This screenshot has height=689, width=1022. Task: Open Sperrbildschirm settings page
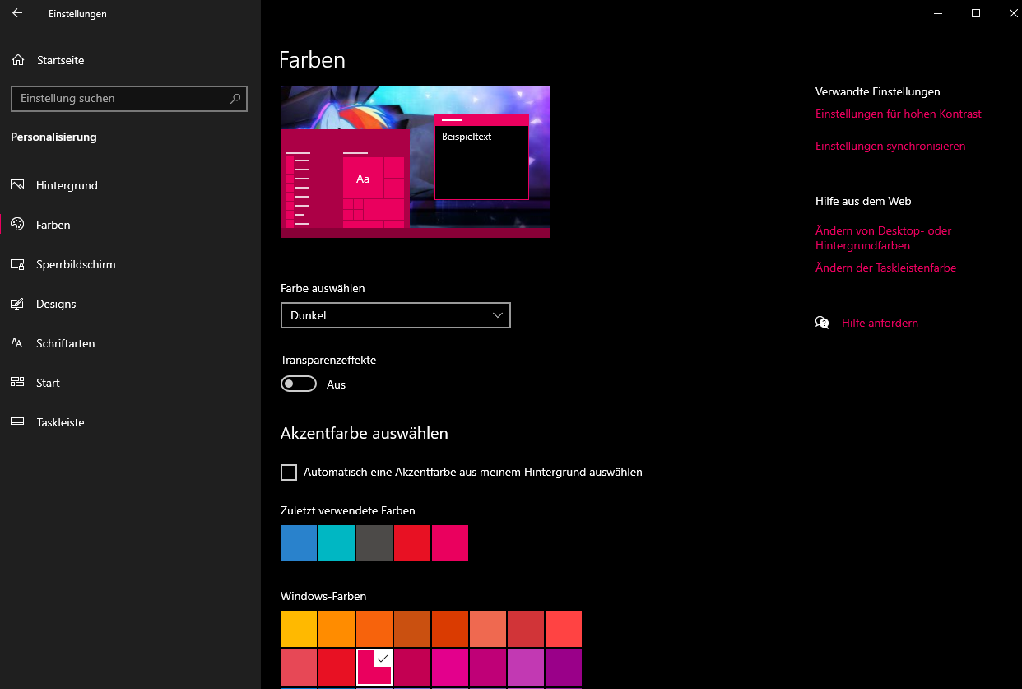[x=130, y=264]
